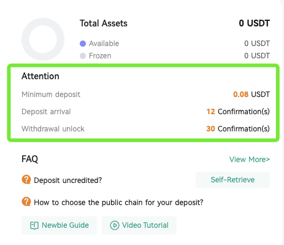284x245 pixels.
Task: Click the Self-Retrieve button
Action: click(x=232, y=180)
